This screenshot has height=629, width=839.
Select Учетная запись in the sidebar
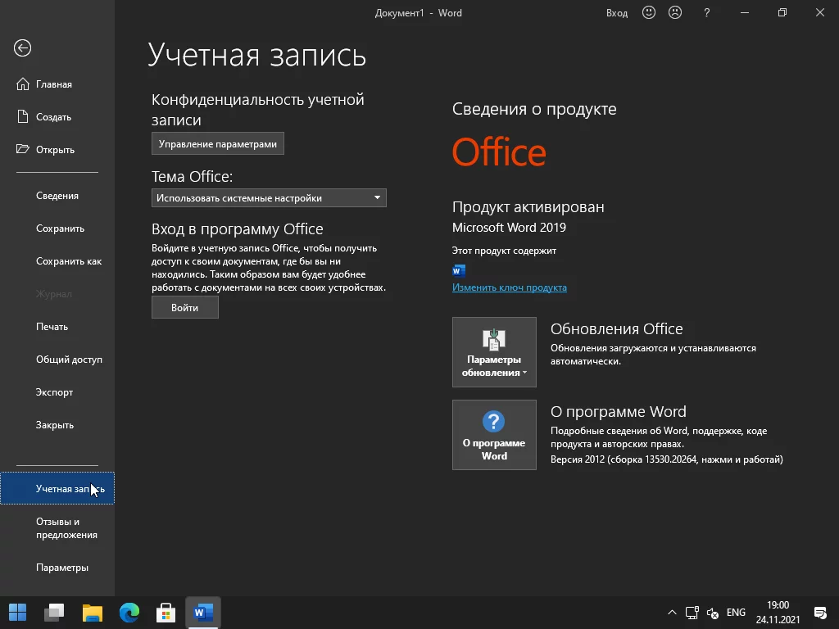tap(57, 488)
